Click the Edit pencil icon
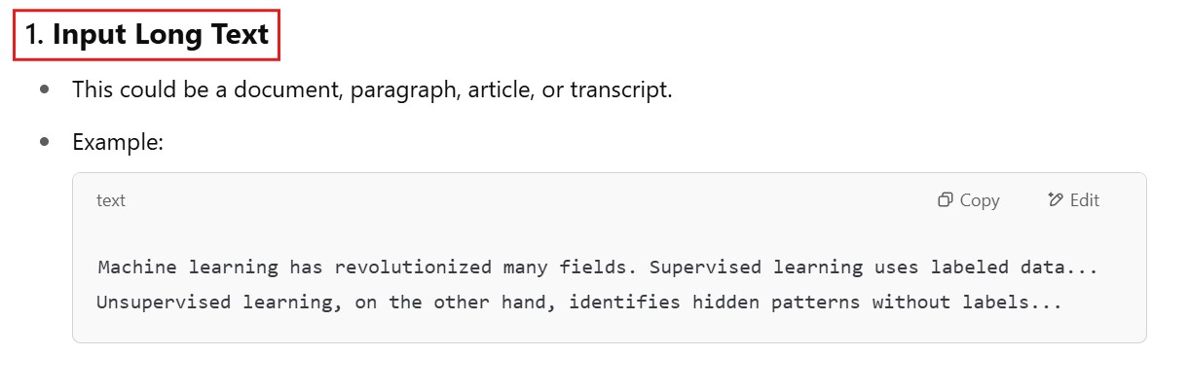Screen dimensions: 1189x392 point(1055,200)
